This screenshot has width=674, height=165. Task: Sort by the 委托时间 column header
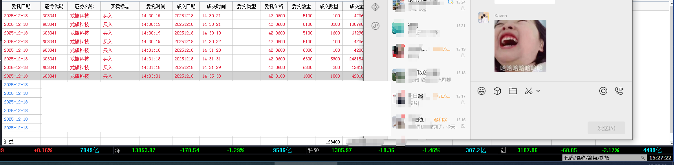156,6
